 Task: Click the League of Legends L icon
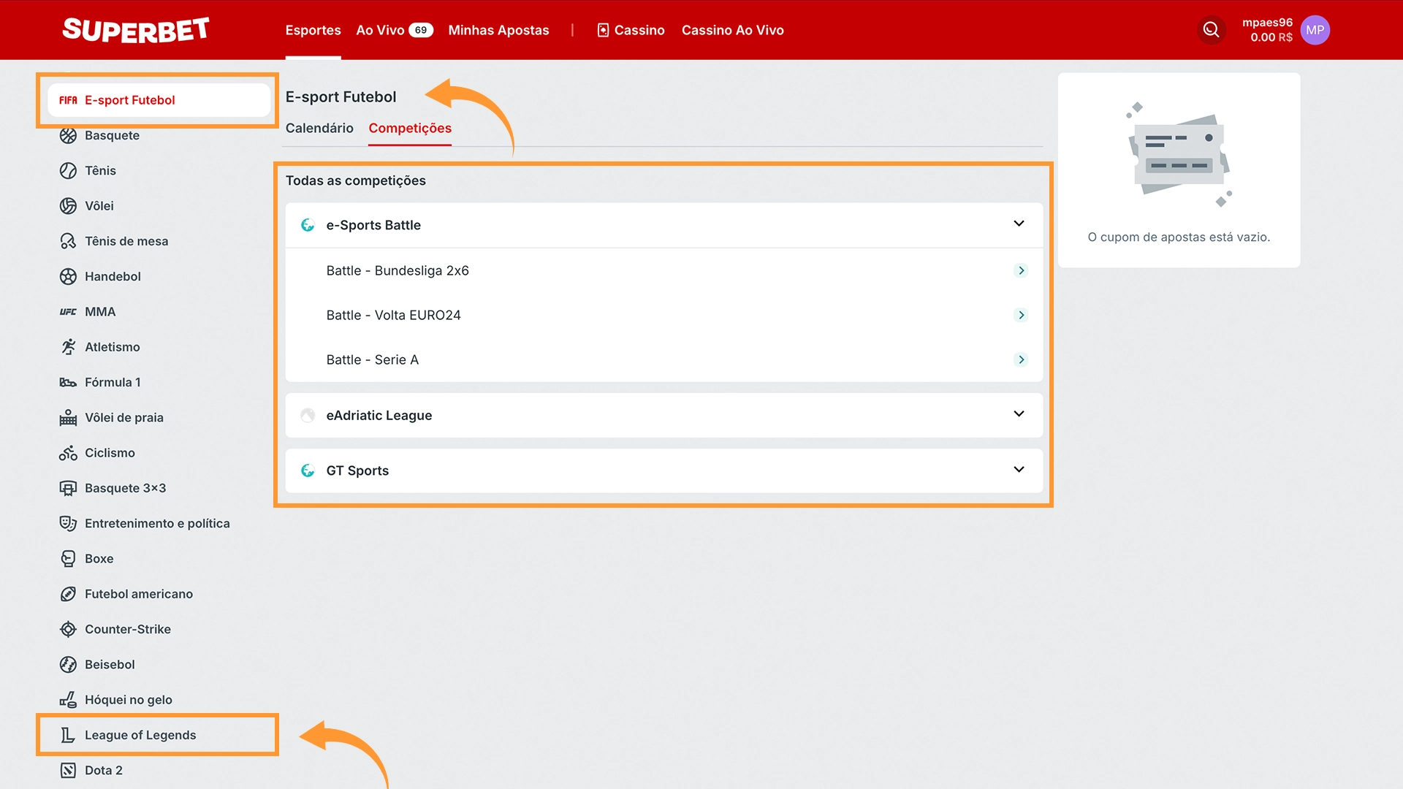68,735
